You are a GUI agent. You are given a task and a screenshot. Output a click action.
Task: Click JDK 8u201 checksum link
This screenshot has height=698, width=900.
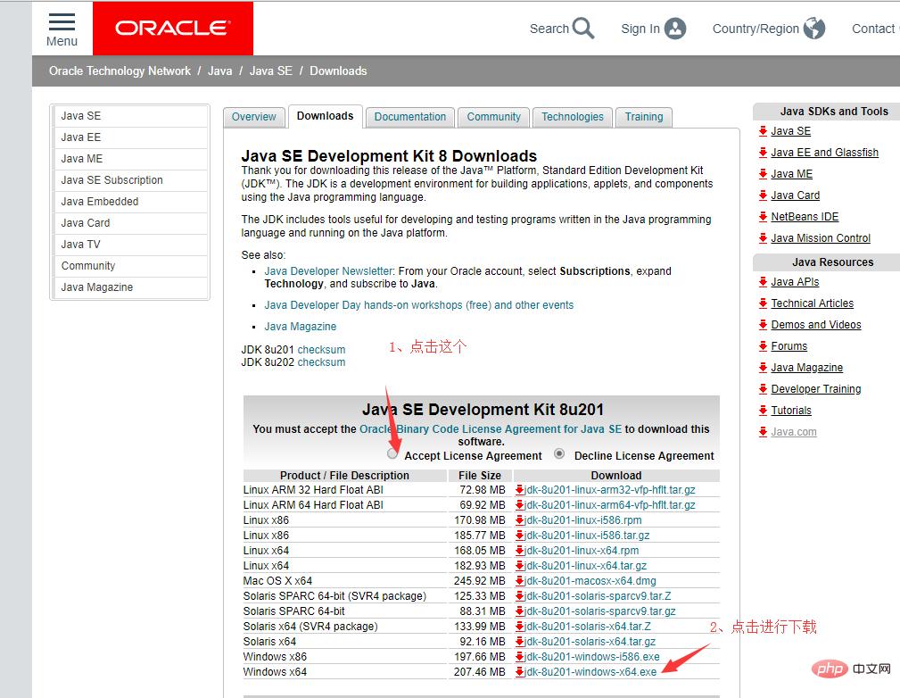tap(321, 349)
